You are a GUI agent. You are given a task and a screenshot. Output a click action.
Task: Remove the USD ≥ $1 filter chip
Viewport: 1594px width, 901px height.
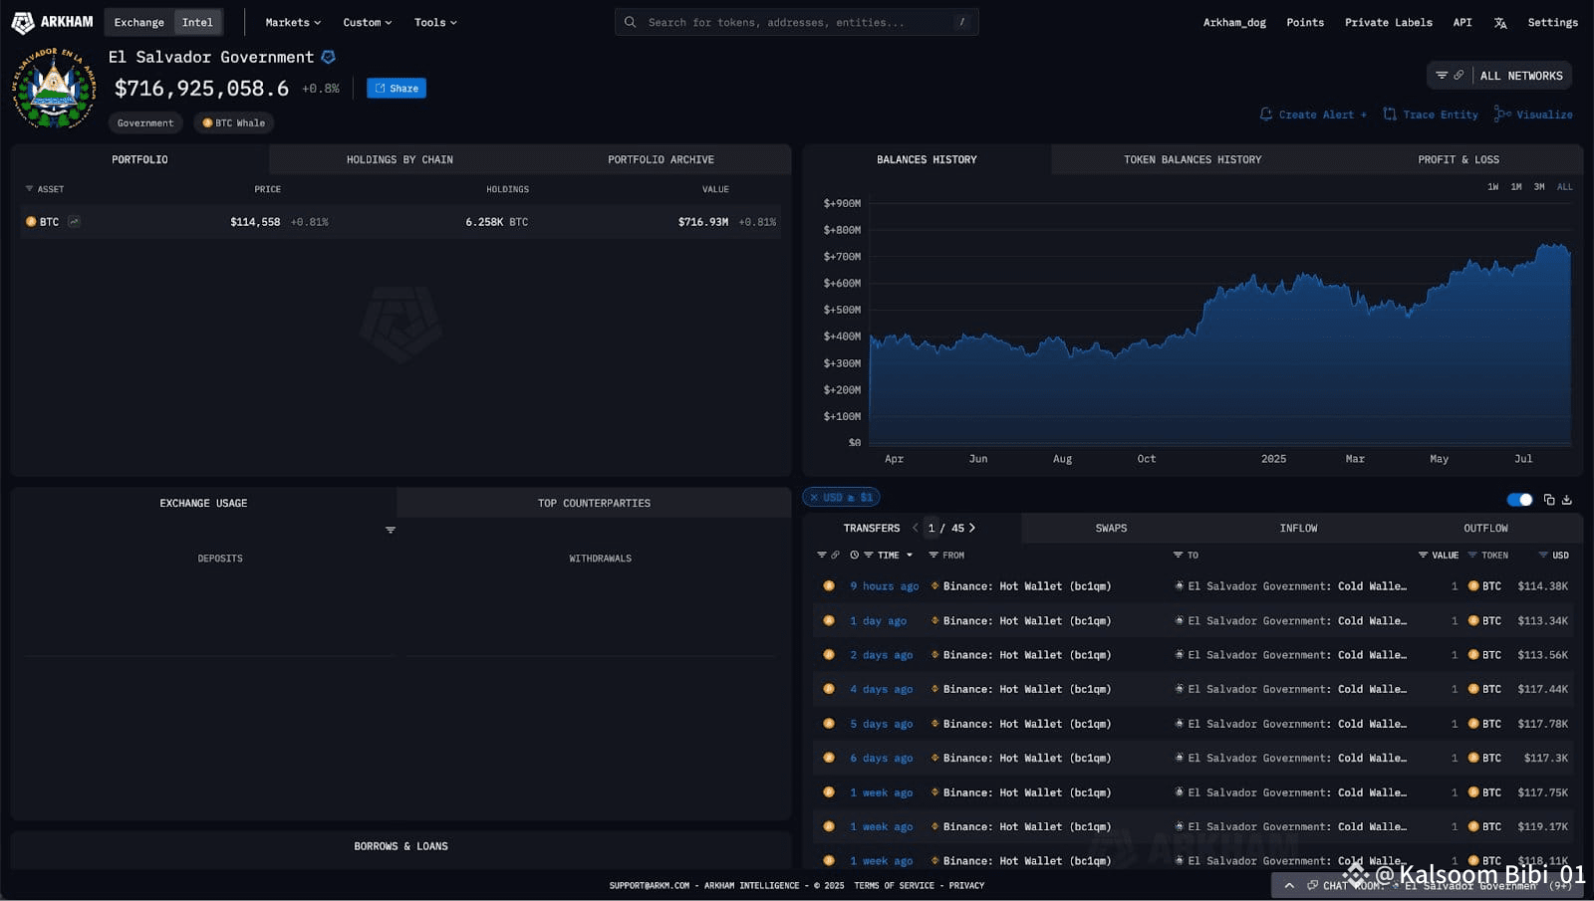(x=814, y=497)
